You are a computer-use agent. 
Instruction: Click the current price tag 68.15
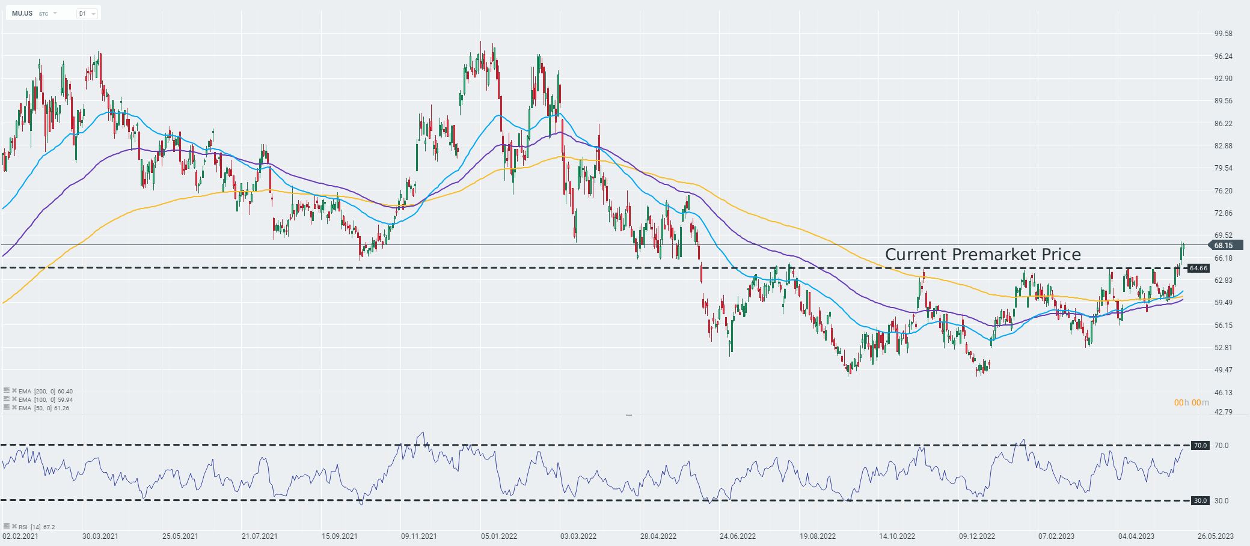click(1225, 245)
